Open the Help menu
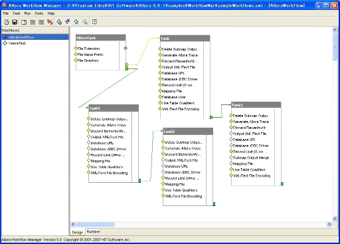The height and width of the screenshot is (244, 340). [51, 13]
